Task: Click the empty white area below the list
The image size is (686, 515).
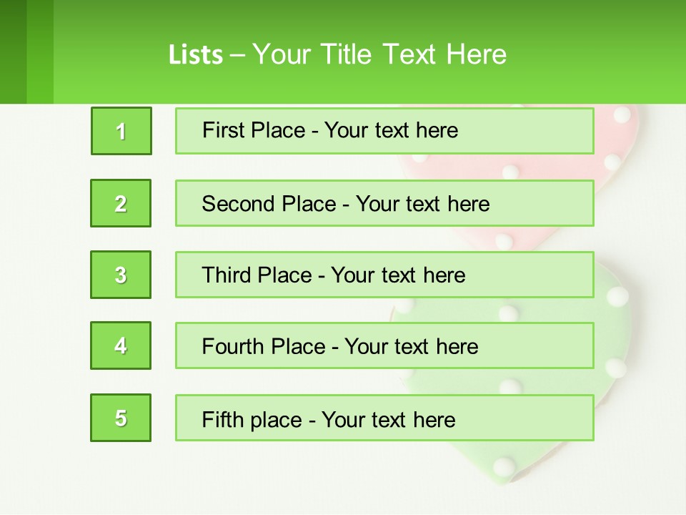Action: [x=286, y=479]
